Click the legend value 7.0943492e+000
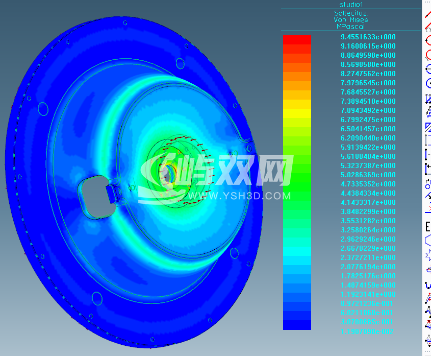Screen dimensions: 431x356 368,110
